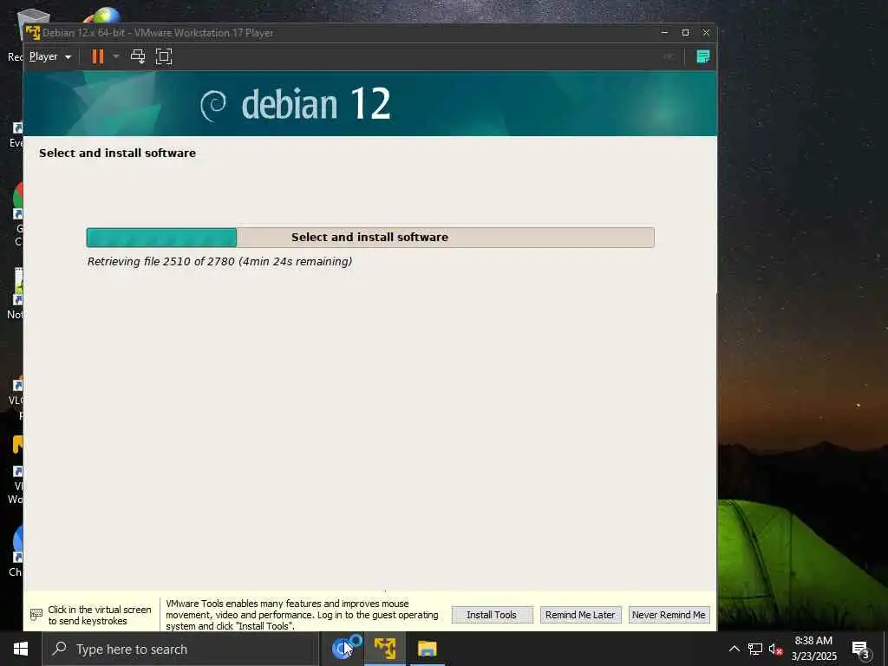Open the Windows Start menu

pos(21,649)
